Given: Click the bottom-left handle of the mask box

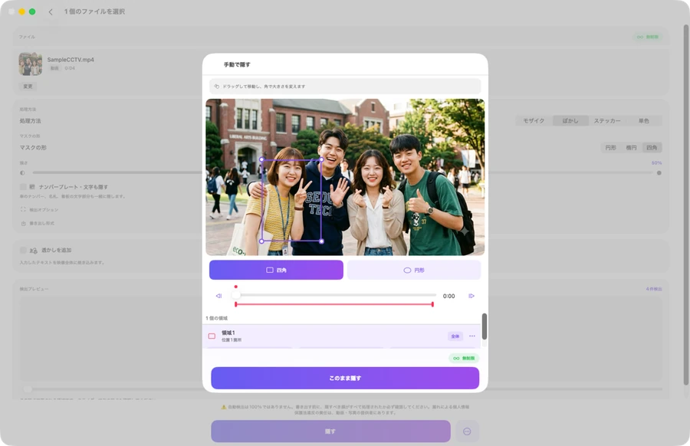Looking at the screenshot, I should point(262,241).
